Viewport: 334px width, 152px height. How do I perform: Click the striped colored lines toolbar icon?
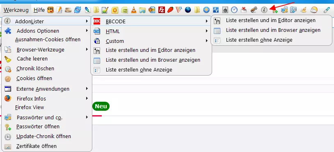point(178,10)
